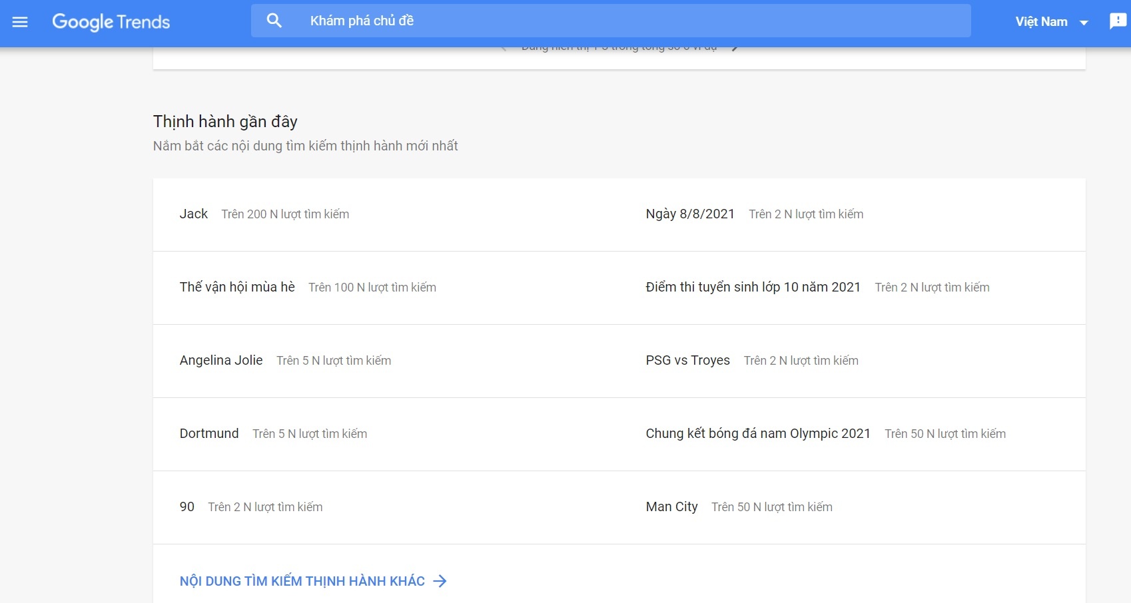Click the Google Trends logo

(111, 22)
